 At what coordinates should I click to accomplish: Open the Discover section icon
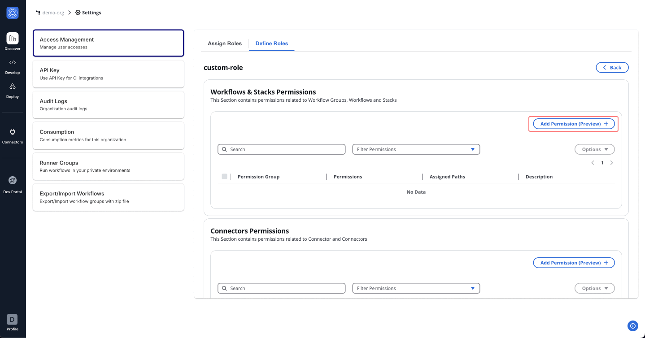[13, 39]
